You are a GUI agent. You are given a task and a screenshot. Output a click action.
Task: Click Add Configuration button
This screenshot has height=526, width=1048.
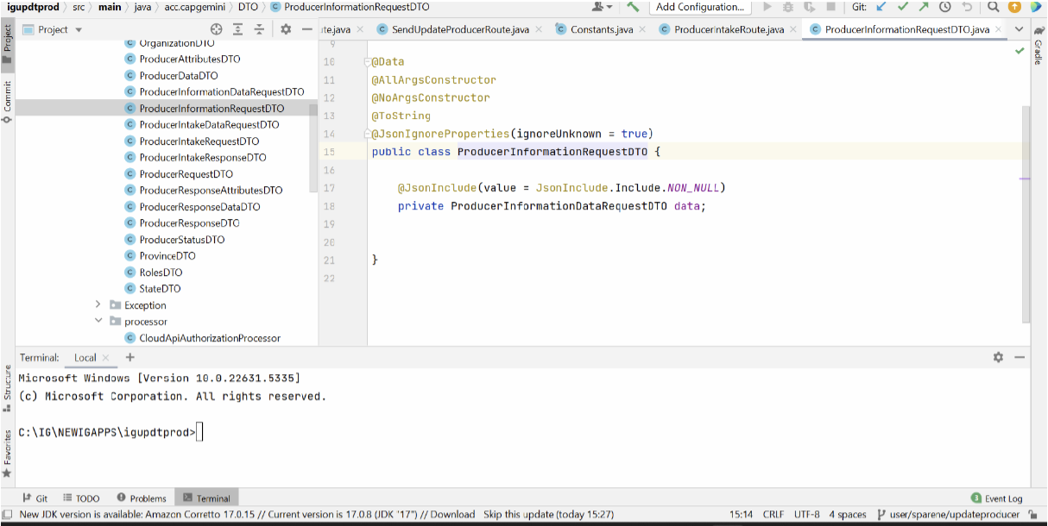click(699, 7)
